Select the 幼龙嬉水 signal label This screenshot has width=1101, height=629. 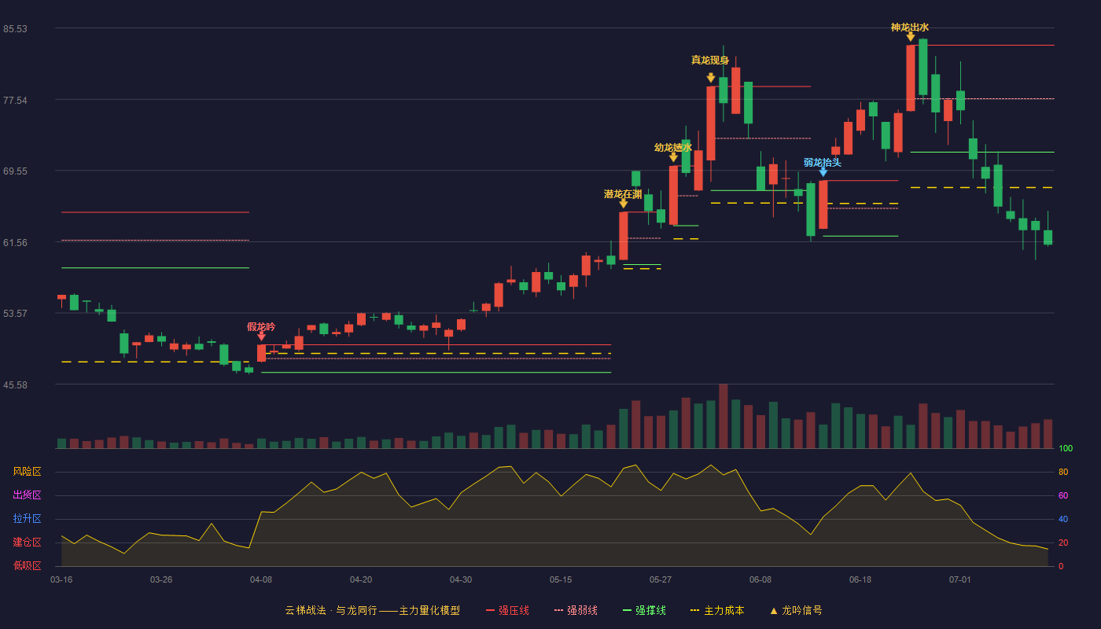tap(673, 147)
